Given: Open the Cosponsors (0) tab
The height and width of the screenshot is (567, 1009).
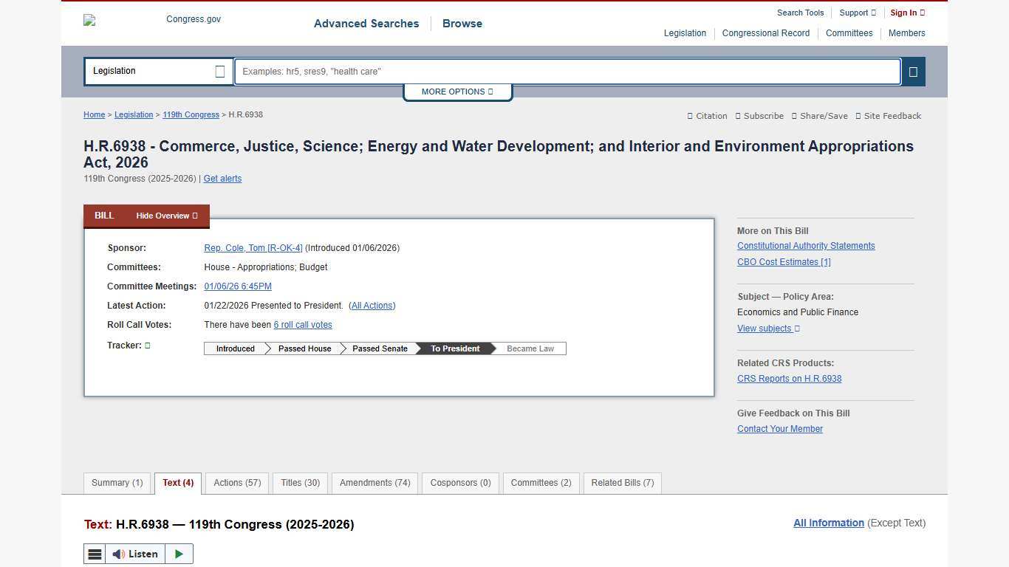Looking at the screenshot, I should [x=460, y=483].
